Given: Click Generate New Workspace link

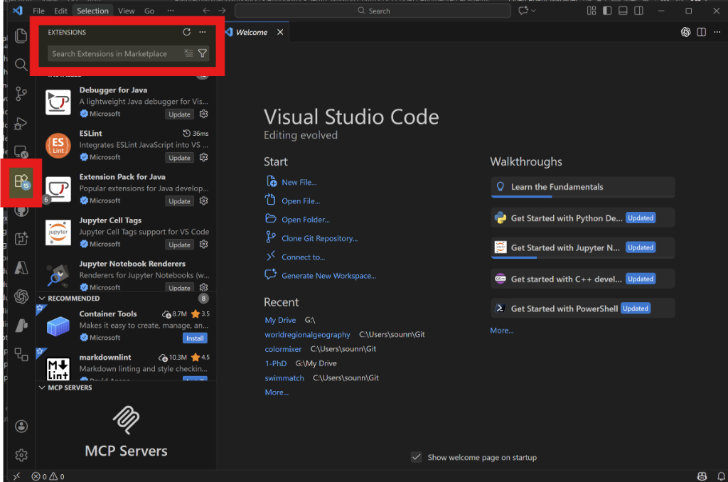Looking at the screenshot, I should click(x=328, y=276).
